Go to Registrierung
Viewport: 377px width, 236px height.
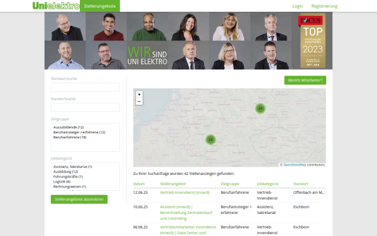[x=324, y=6]
